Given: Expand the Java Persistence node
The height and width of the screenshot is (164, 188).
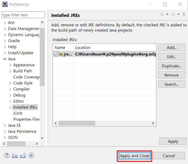Looking at the screenshot, I should tap(5, 131).
